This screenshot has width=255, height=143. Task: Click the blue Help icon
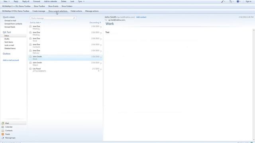coord(238,2)
